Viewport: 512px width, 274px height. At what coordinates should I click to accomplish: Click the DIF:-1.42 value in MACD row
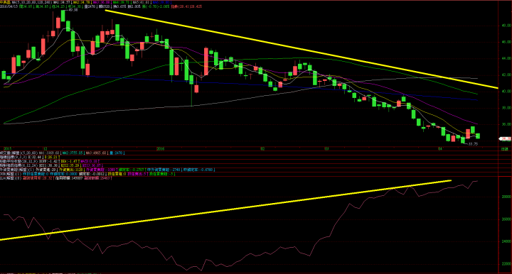48,161
